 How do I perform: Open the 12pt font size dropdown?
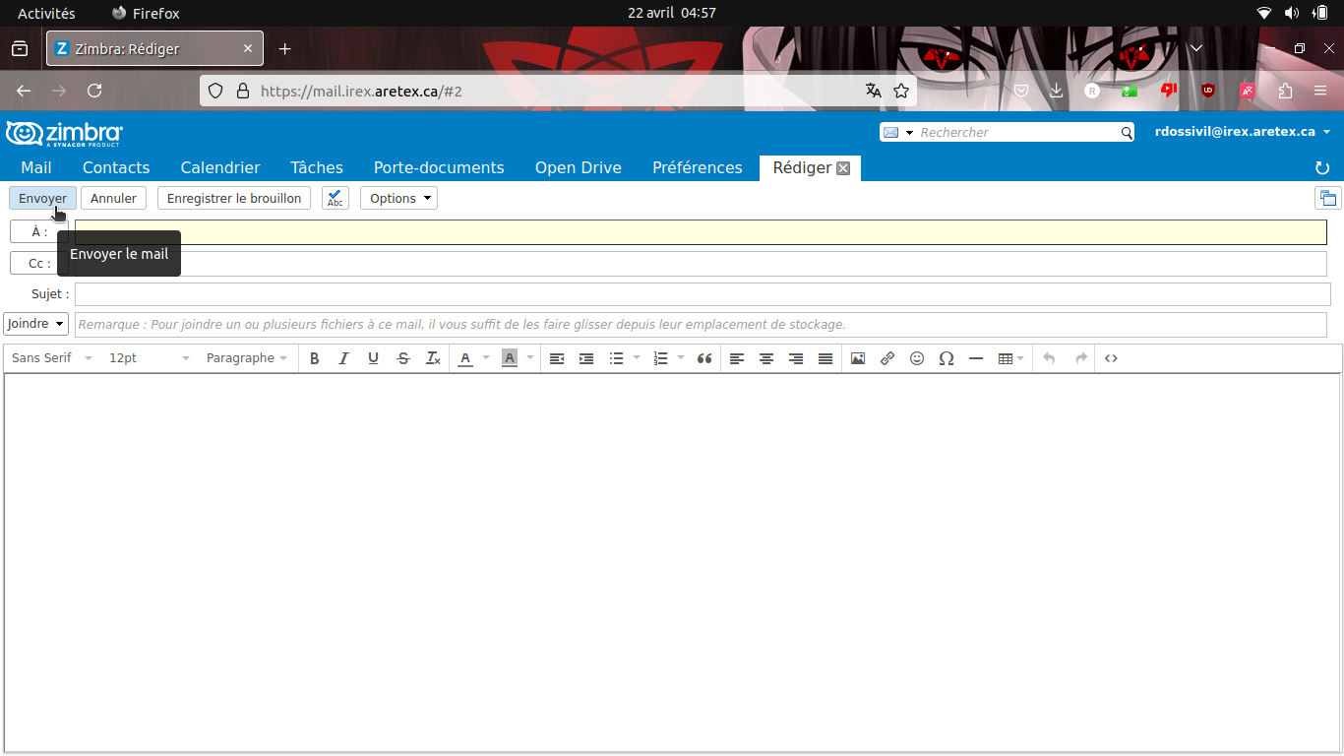coord(150,358)
